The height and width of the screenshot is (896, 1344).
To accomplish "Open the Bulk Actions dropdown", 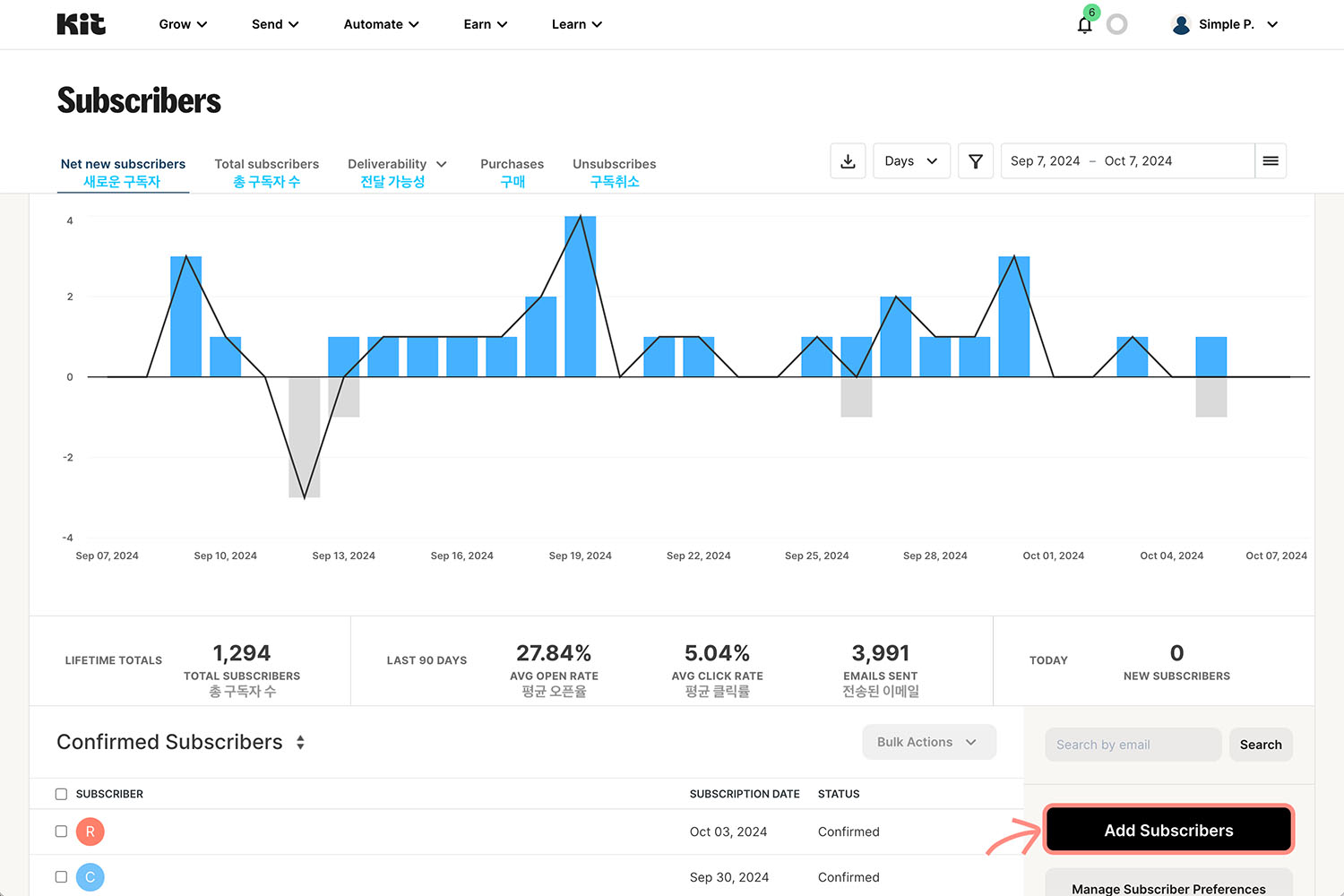I will (929, 742).
